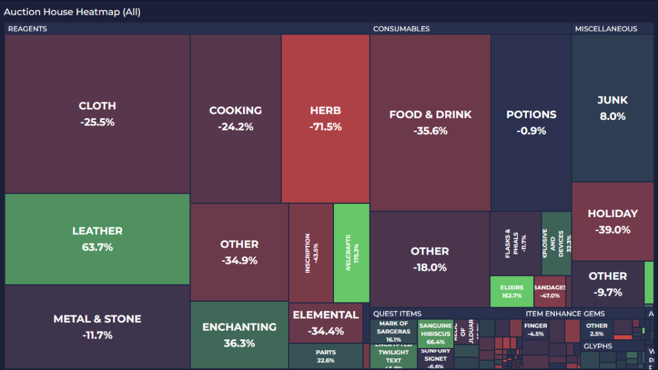
Task: Select the Bandages -47.0% tile
Action: [x=550, y=291]
